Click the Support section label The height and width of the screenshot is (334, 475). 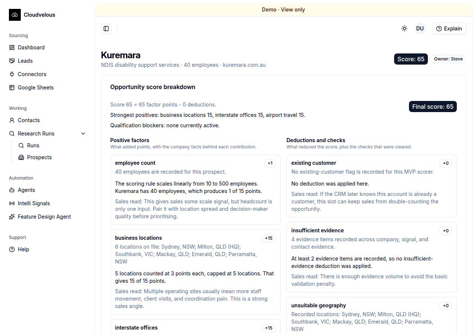point(17,238)
